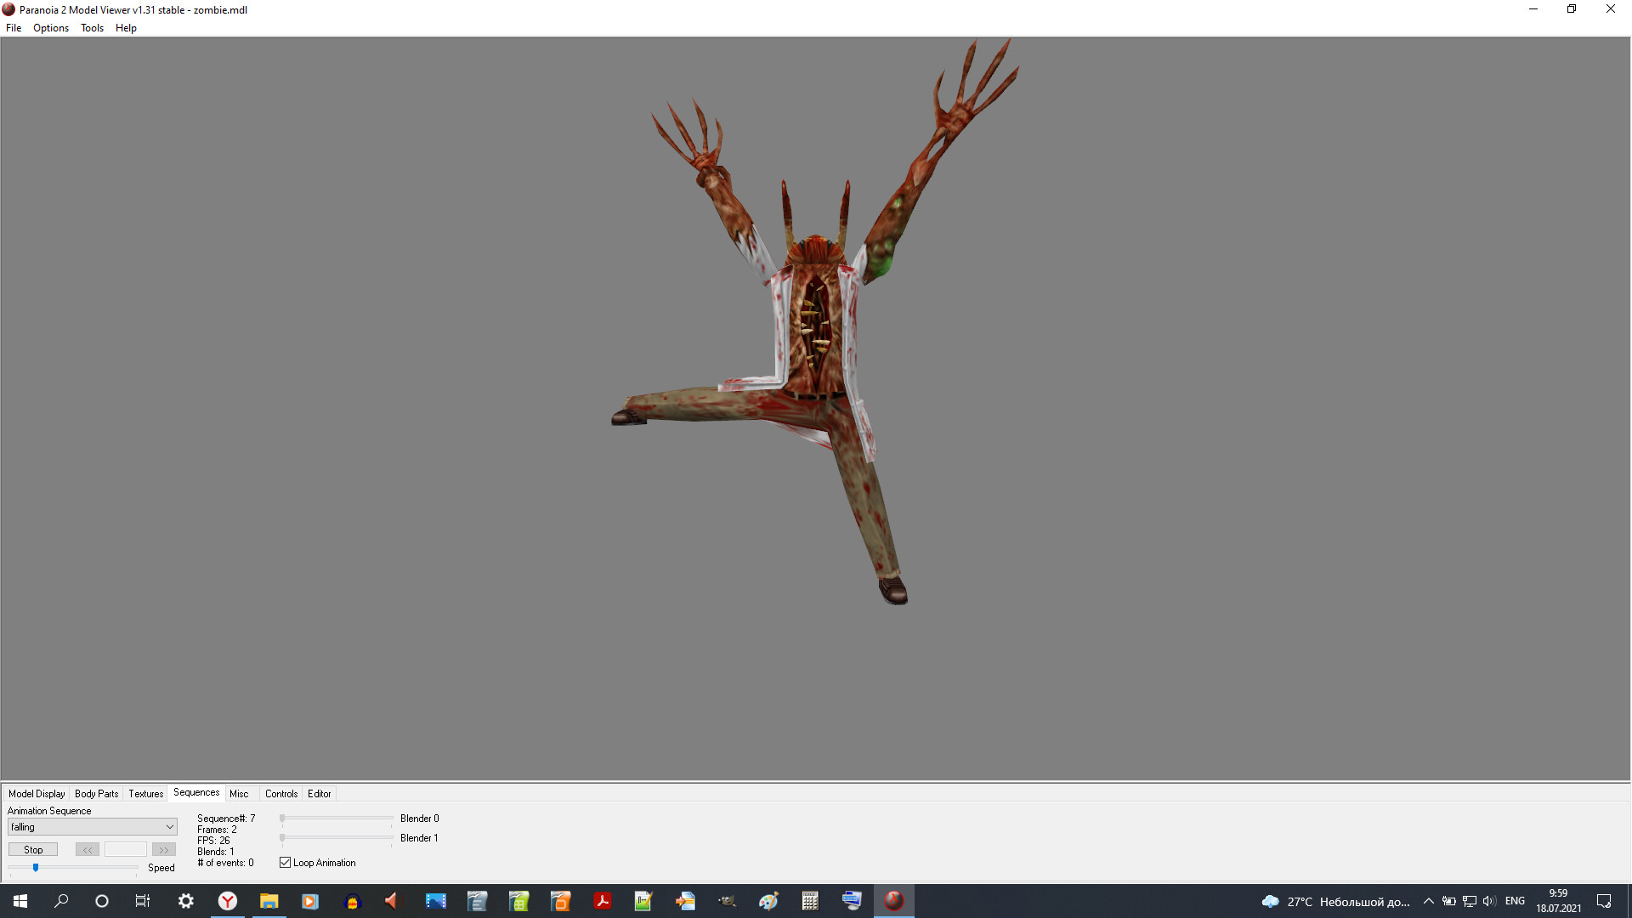Click the frame number input field

point(126,849)
